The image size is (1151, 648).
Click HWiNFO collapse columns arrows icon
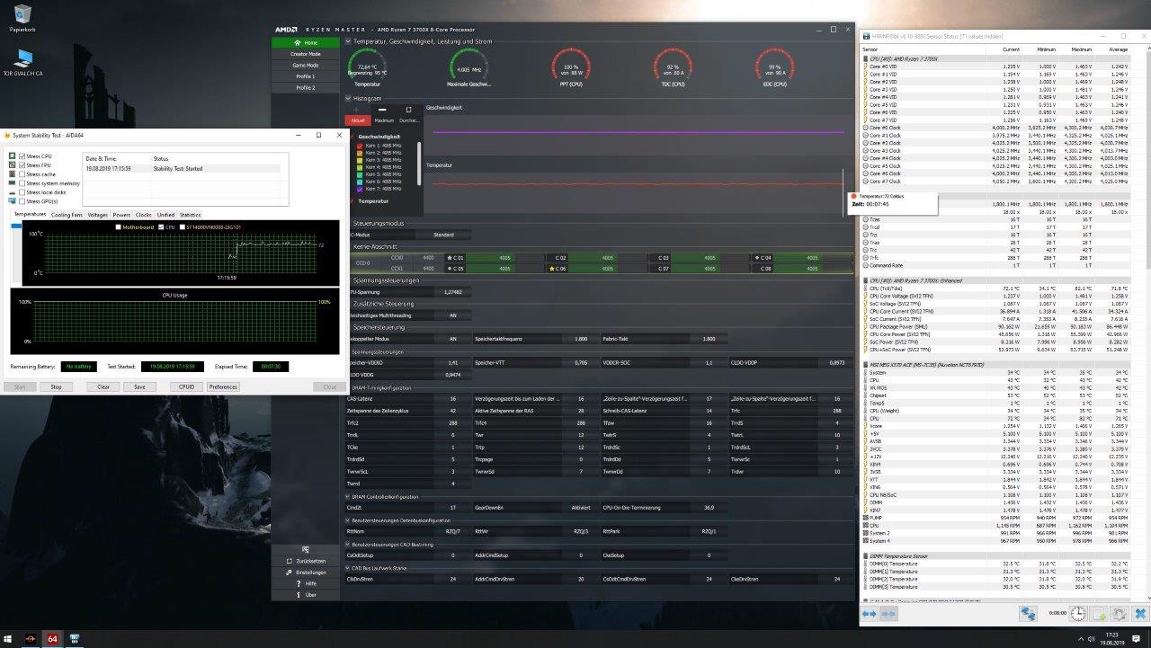point(889,613)
